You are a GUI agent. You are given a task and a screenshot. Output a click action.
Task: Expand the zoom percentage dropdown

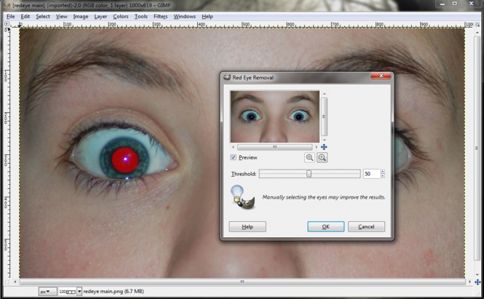[x=79, y=291]
